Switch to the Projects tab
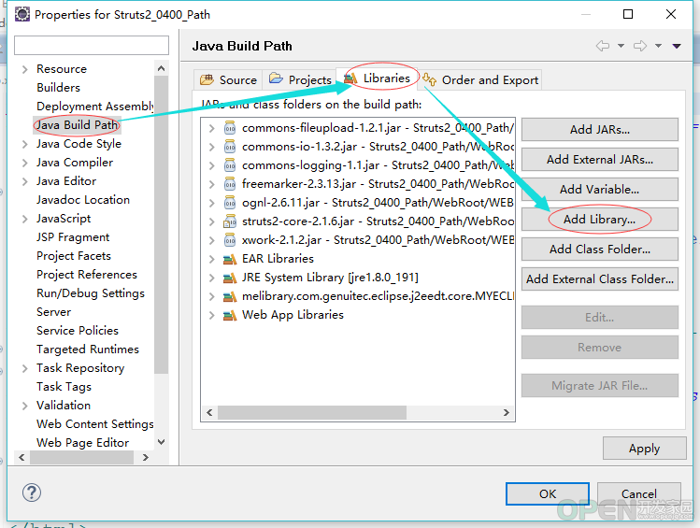700x528 pixels. (300, 79)
